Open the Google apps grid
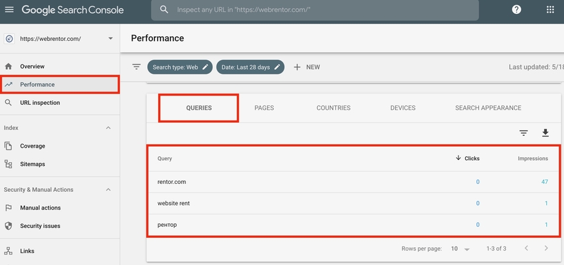The height and width of the screenshot is (265, 564). [550, 10]
